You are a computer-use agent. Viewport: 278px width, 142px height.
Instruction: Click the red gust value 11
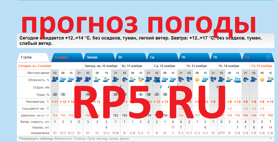(x=173, y=127)
